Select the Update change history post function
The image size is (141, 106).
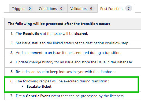tap(73, 63)
